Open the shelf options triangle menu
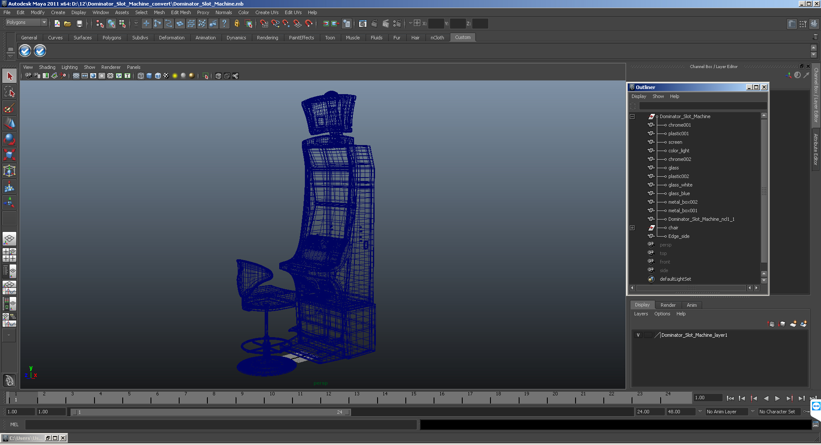Screen dimensions: 821x445 [x=11, y=56]
